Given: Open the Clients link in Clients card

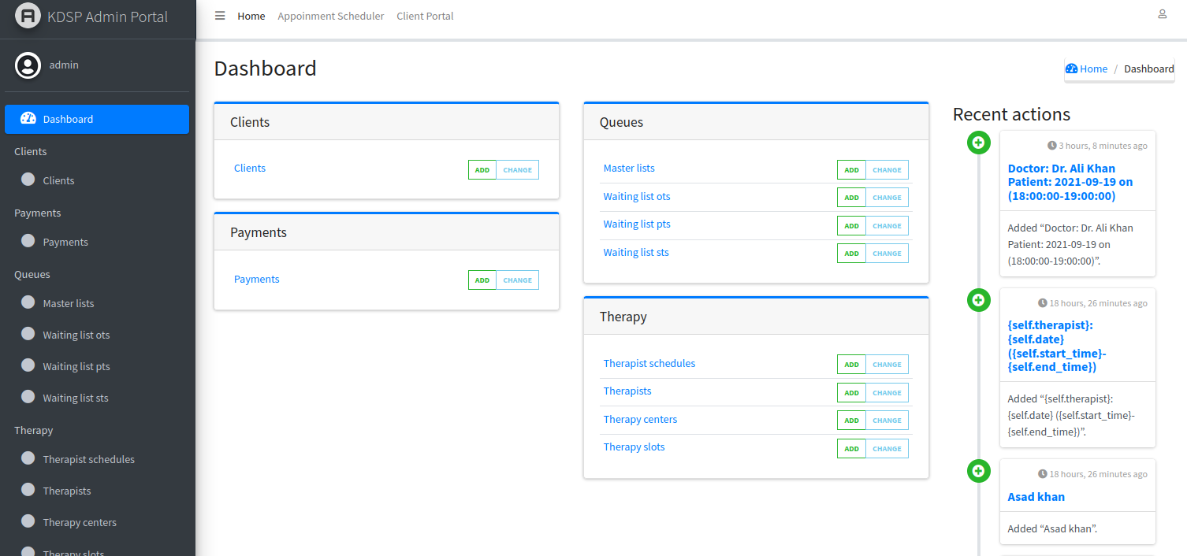Looking at the screenshot, I should pyautogui.click(x=250, y=168).
